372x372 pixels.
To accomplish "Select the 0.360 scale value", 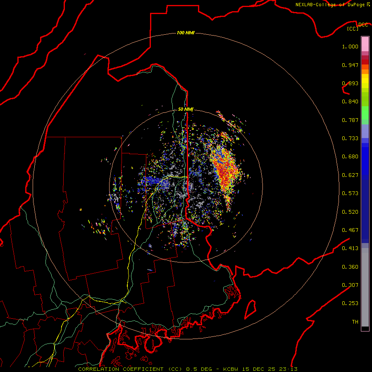I will point(350,267).
